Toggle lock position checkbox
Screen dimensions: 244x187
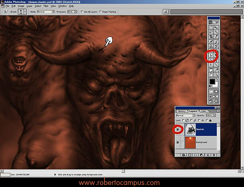pos(199,120)
